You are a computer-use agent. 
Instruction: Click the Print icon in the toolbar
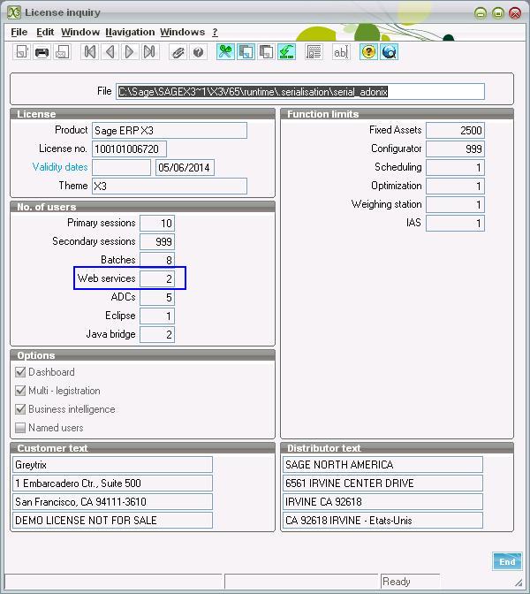(42, 52)
